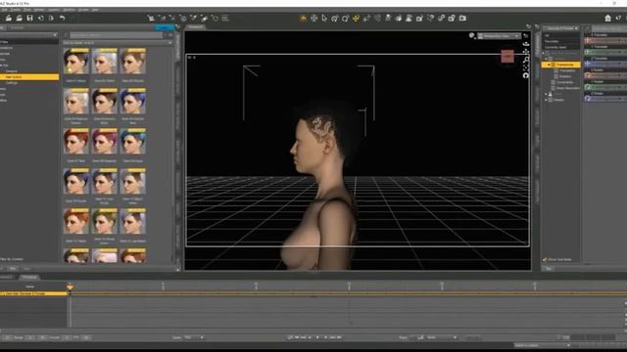The width and height of the screenshot is (627, 352).
Task: Click the blue button above content pane
Action: coord(165,27)
